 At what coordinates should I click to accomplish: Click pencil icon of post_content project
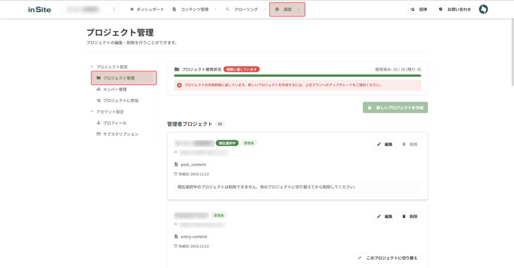(379, 144)
